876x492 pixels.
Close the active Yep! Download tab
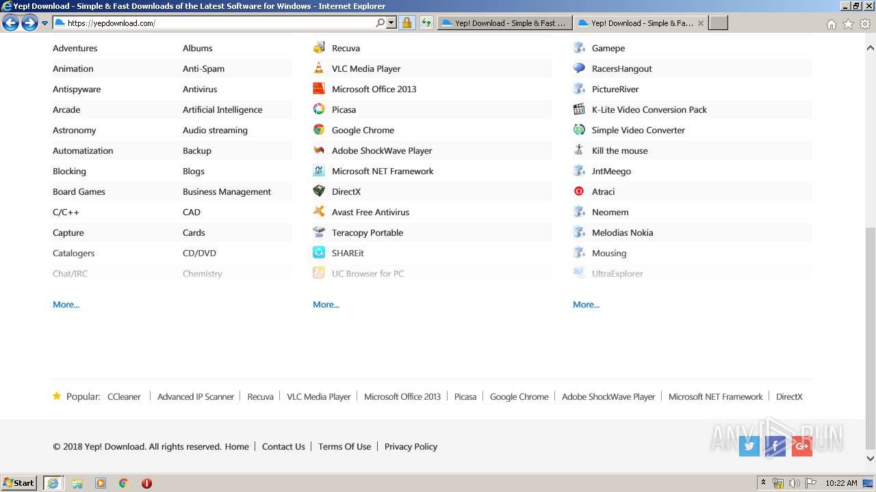[701, 23]
